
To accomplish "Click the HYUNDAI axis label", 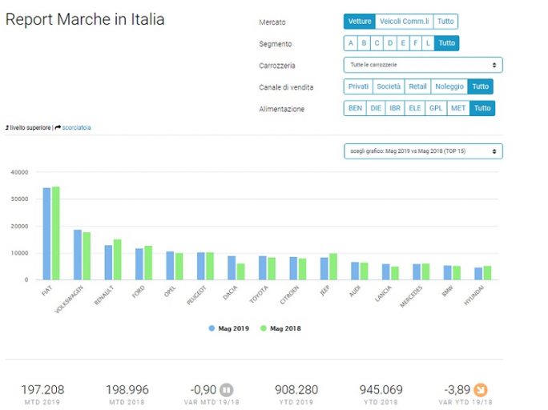I will (474, 295).
